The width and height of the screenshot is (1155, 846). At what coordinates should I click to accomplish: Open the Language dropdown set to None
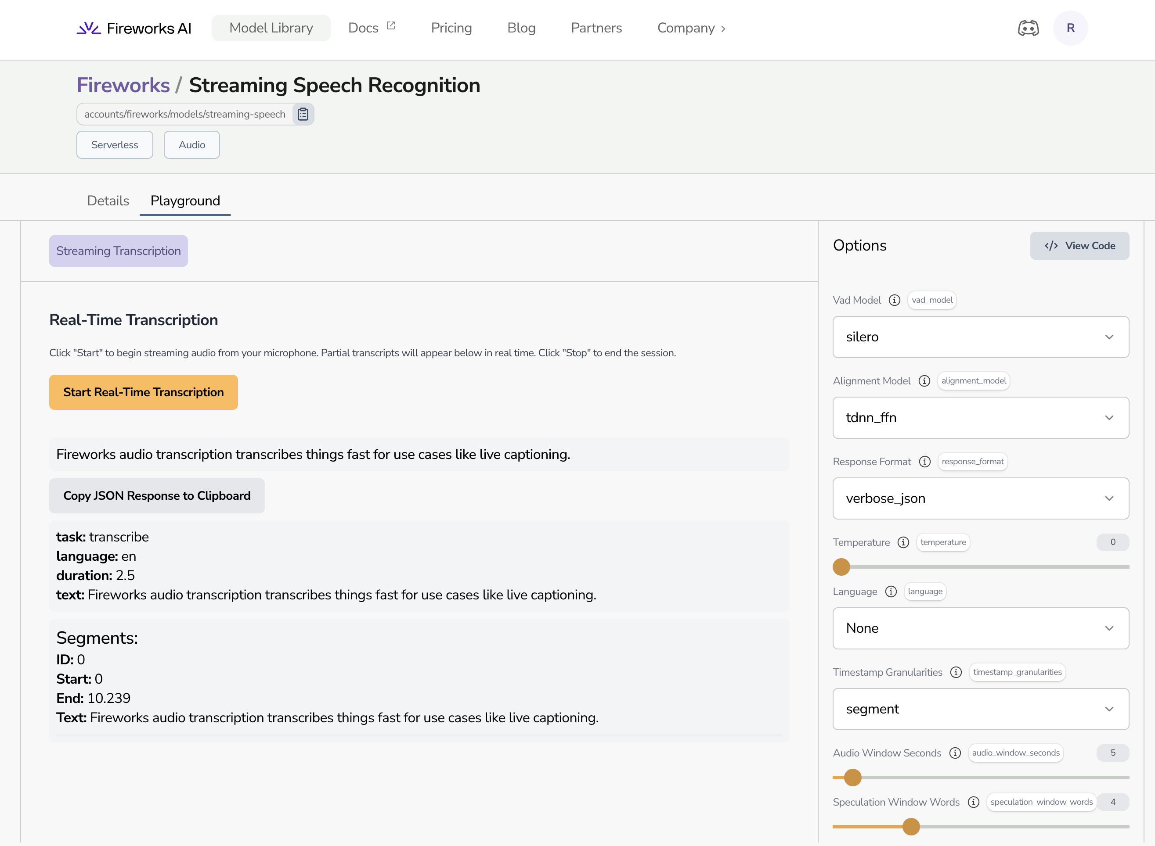coord(981,628)
